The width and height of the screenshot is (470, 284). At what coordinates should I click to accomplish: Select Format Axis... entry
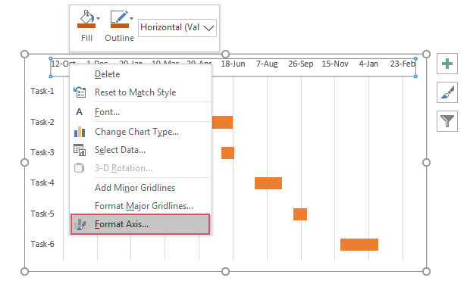[140, 224]
